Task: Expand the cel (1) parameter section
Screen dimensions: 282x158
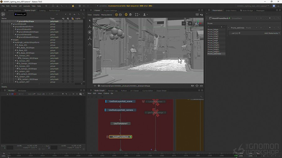Action: [x=230, y=33]
